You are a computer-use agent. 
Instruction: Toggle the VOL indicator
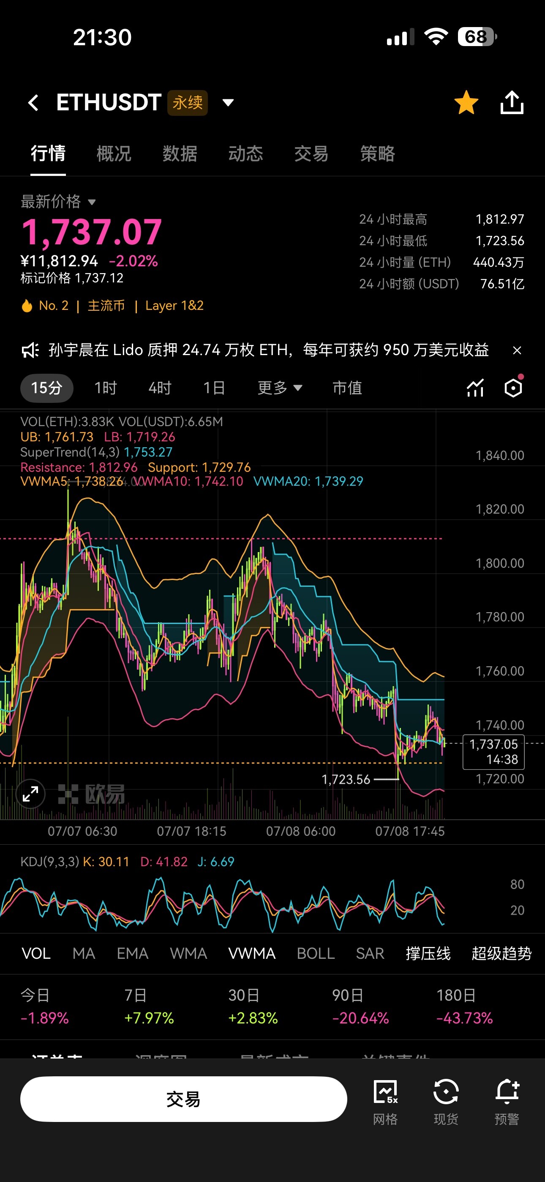(x=36, y=953)
